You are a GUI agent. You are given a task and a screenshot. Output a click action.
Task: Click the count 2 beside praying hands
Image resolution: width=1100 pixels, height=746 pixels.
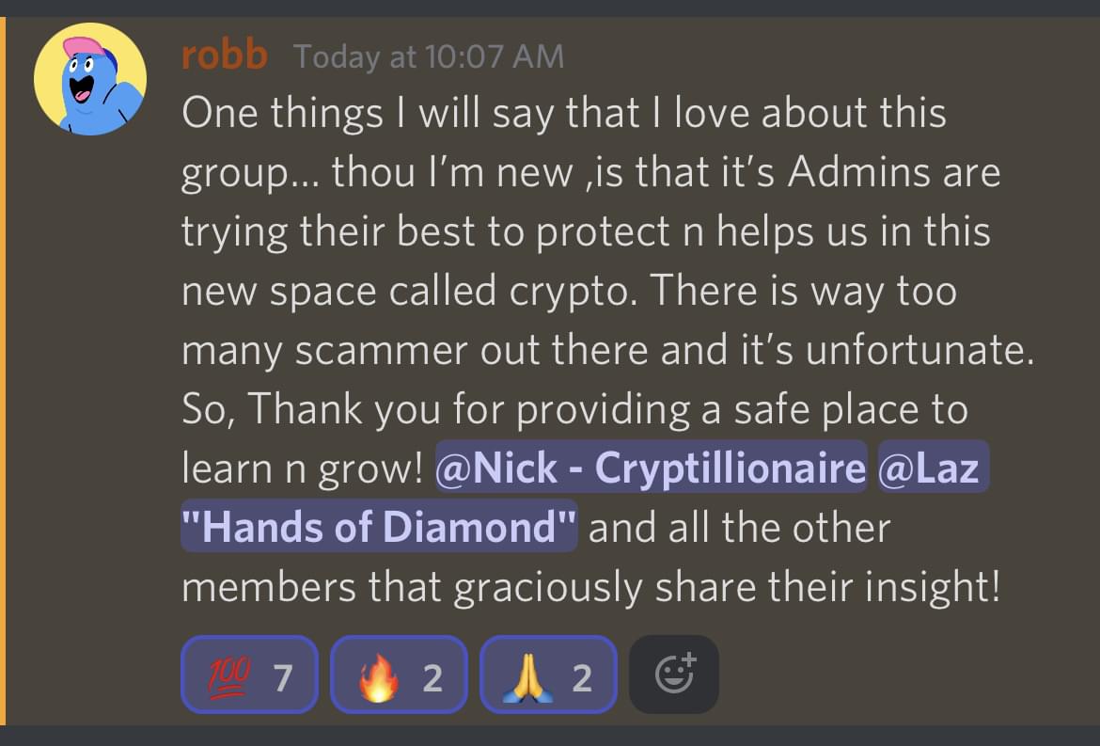(x=582, y=678)
